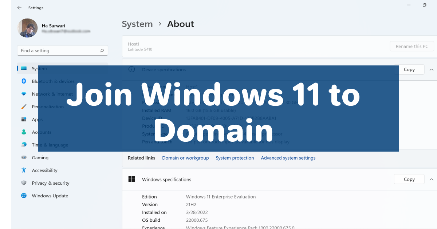Open Bluetooth & devices icon

click(24, 81)
